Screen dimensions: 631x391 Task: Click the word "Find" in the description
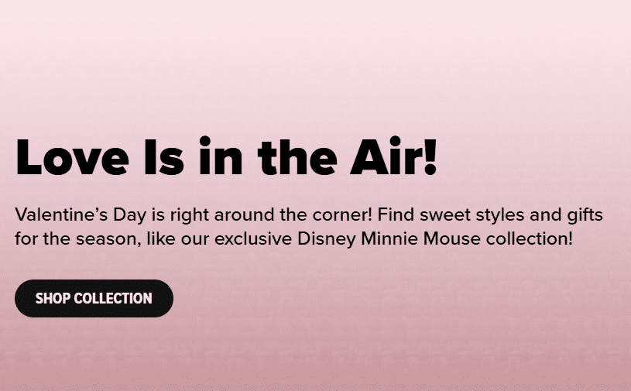tap(397, 214)
